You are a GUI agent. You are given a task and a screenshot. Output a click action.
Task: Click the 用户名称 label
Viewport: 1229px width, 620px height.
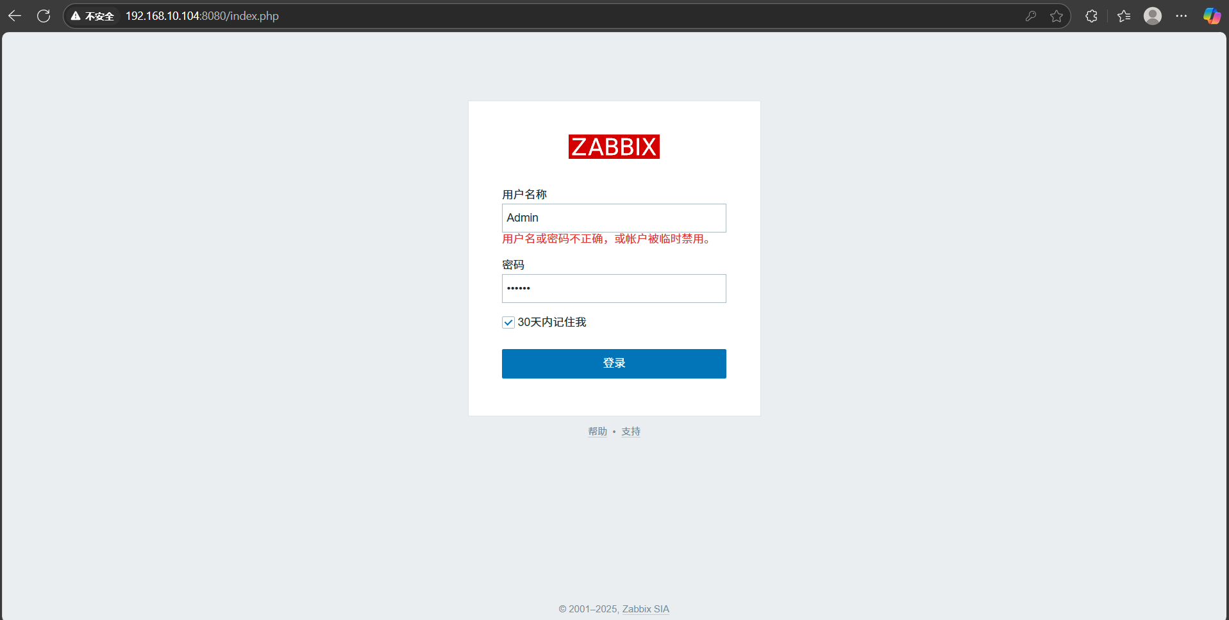click(x=524, y=194)
